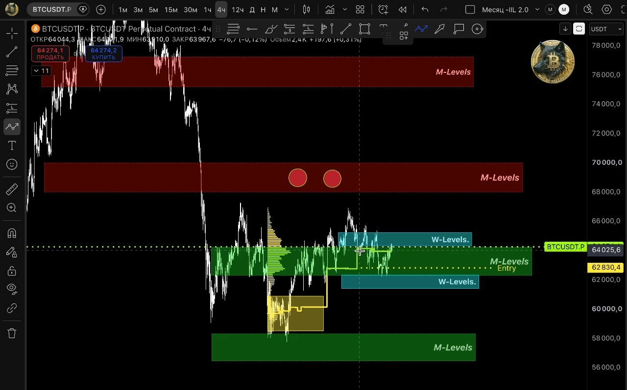Open chart settings hexagon icon
Image resolution: width=627 pixels, height=390 pixels.
coord(607,9)
